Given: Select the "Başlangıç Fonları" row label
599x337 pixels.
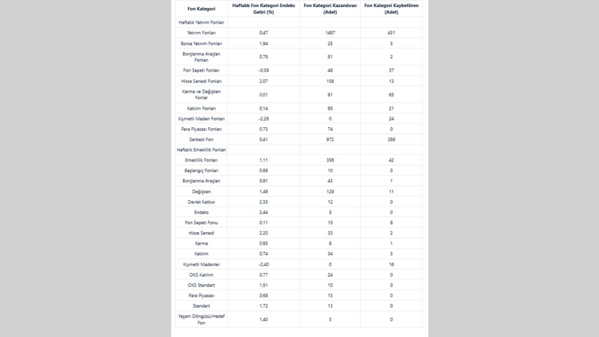Looking at the screenshot, I should [x=201, y=171].
